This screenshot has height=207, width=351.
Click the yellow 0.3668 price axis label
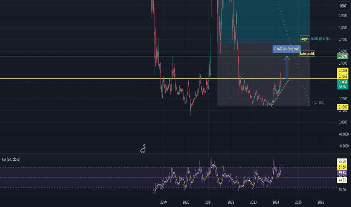point(343,76)
